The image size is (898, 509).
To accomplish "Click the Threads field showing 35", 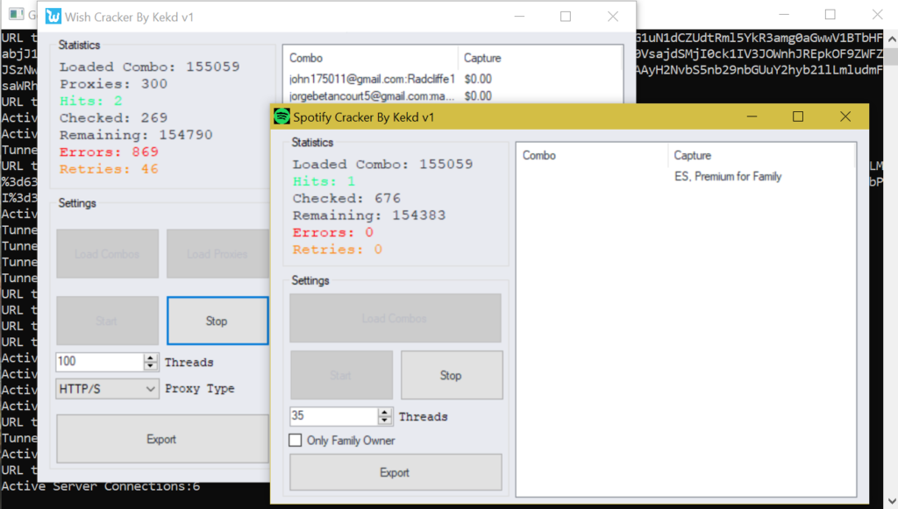I will (333, 416).
